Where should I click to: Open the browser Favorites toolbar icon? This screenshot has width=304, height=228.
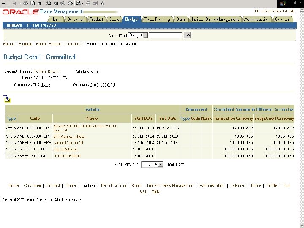point(56,3)
